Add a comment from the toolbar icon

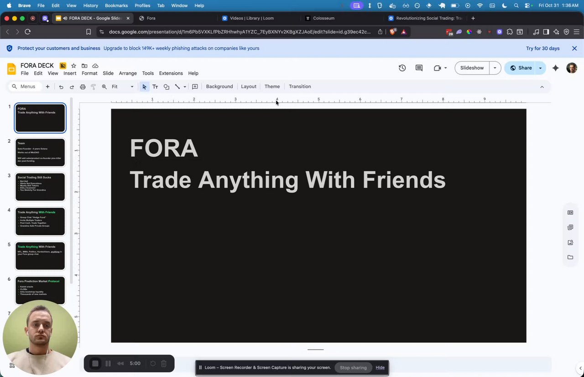pos(195,87)
